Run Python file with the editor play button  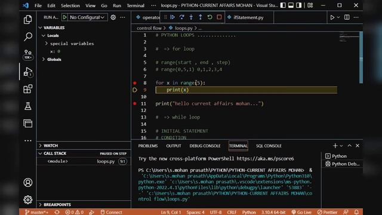click(x=332, y=17)
